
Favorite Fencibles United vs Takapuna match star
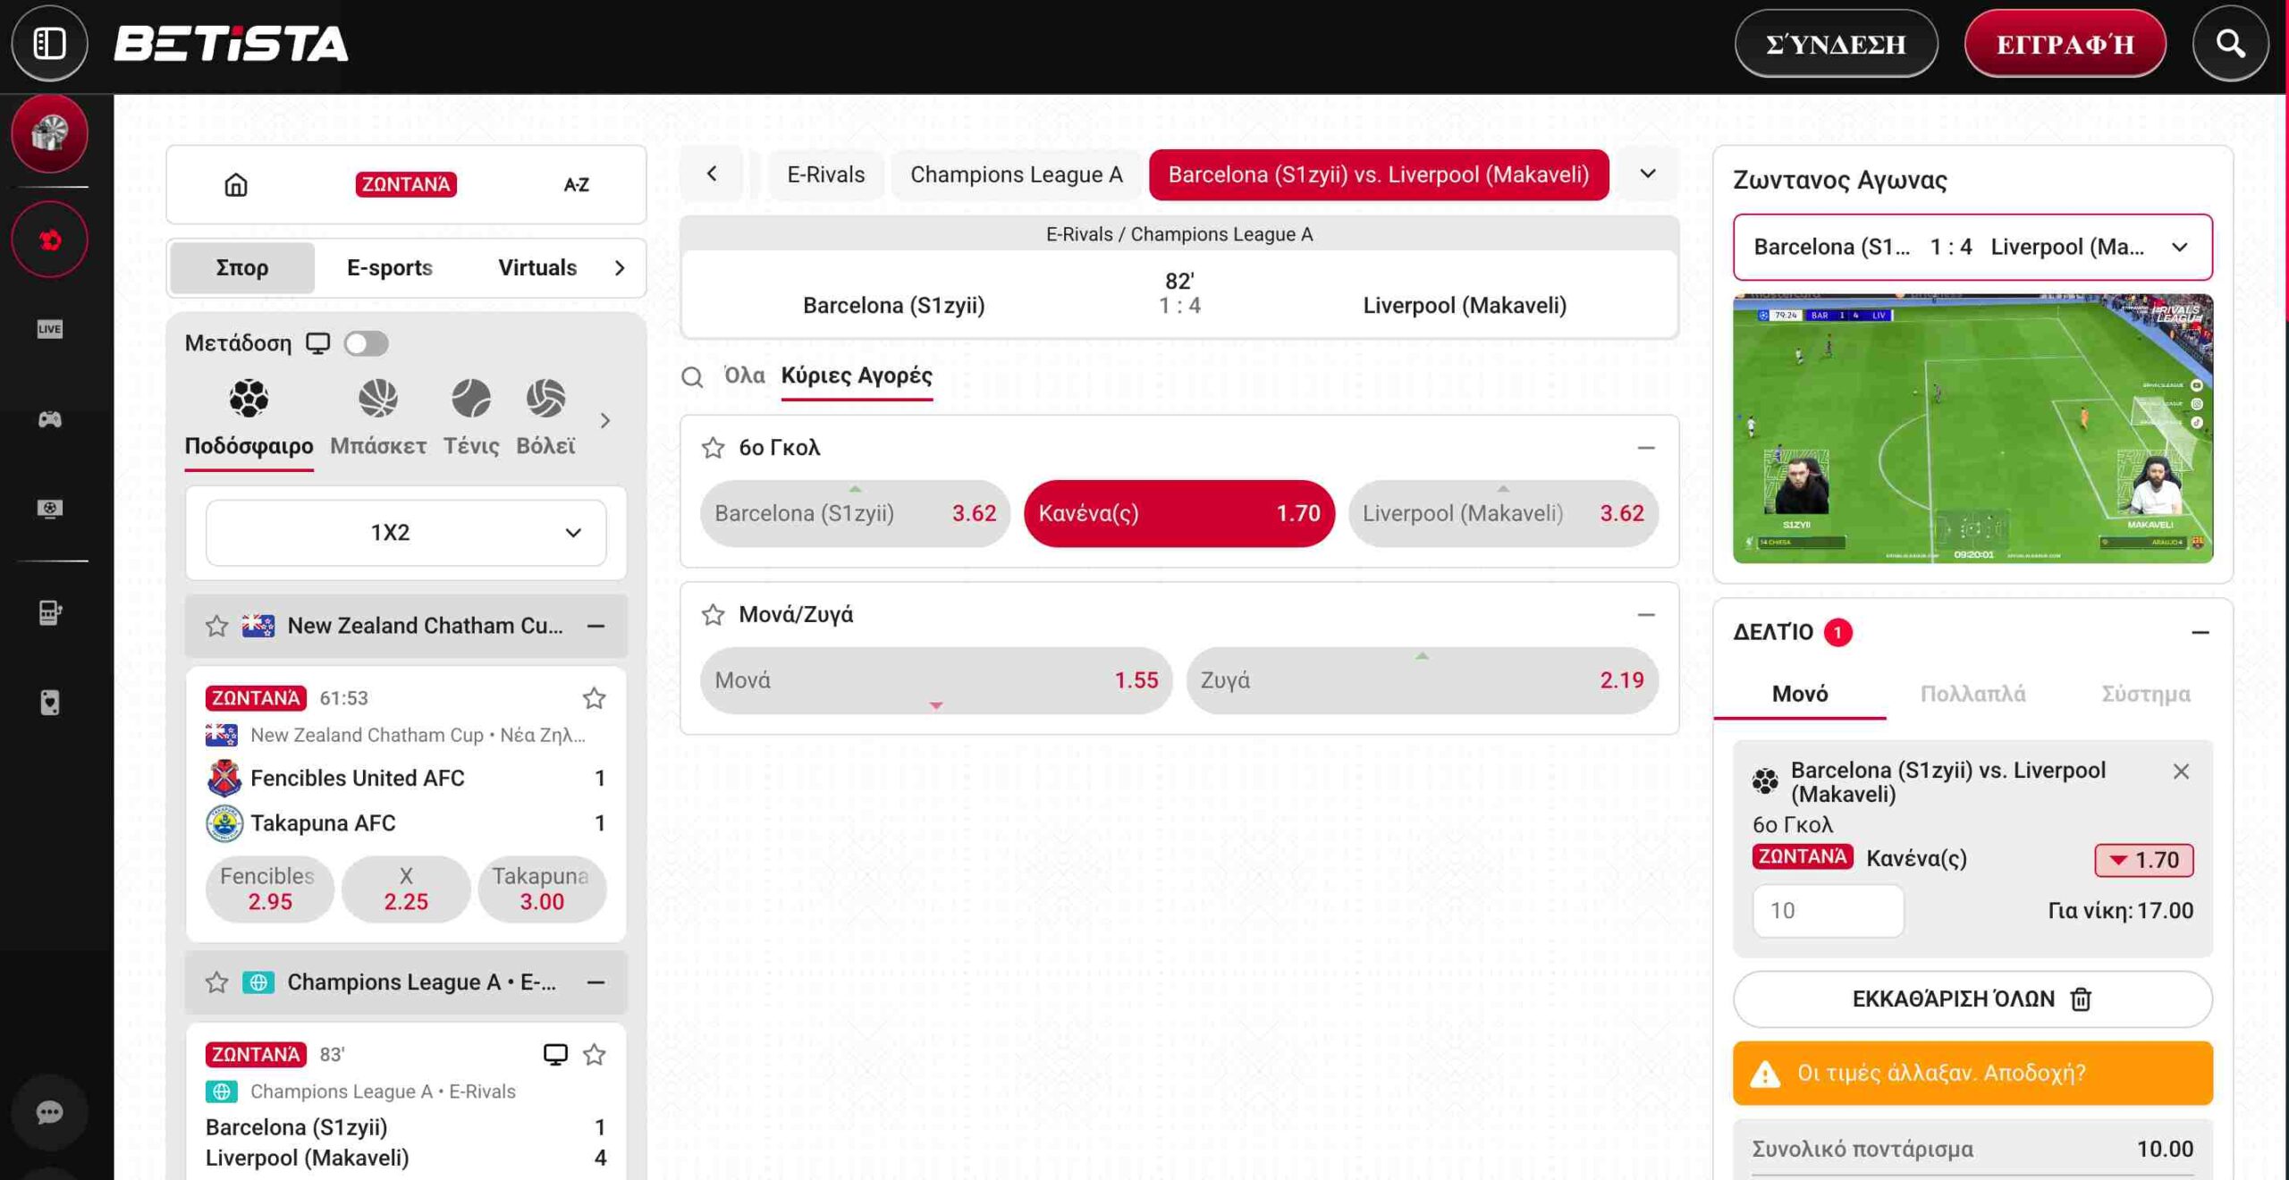[x=594, y=697]
